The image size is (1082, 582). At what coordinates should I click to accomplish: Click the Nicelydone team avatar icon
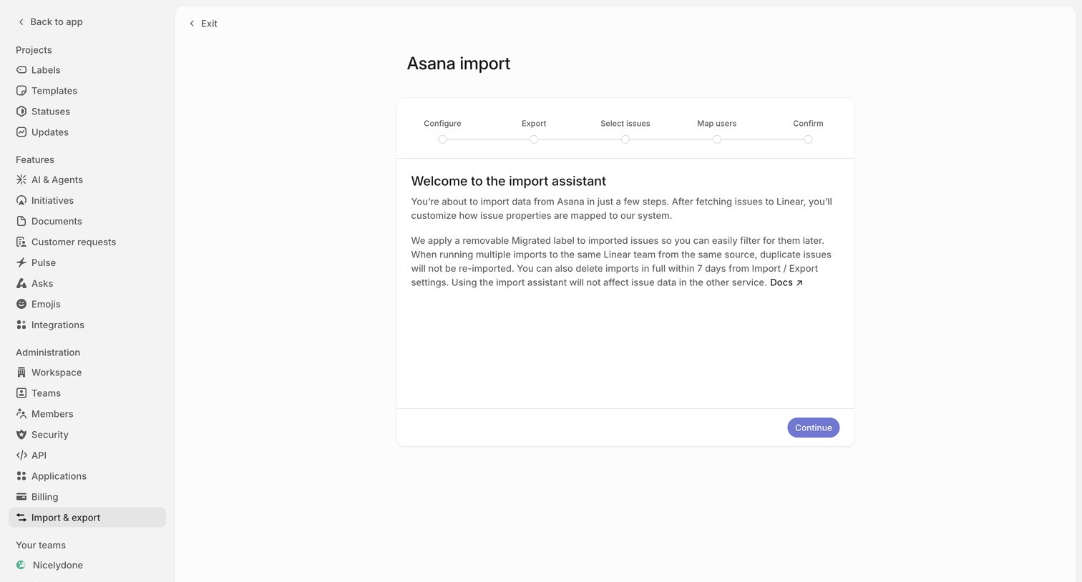pos(21,565)
